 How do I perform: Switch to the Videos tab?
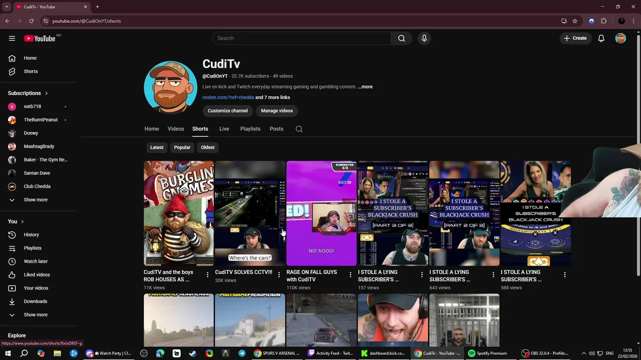pos(176,129)
